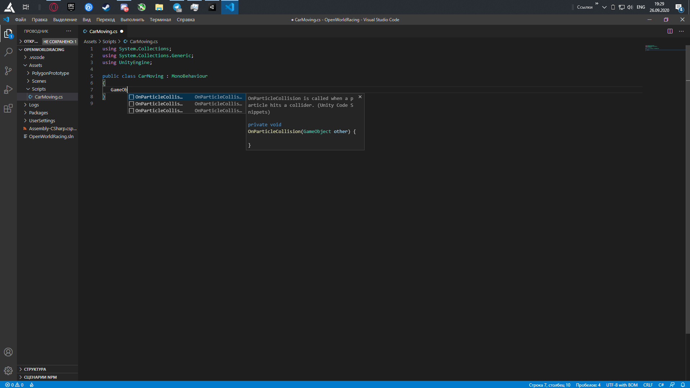Show hidden system tray icons chevron
Viewport: 690px width, 388px height.
pos(604,7)
